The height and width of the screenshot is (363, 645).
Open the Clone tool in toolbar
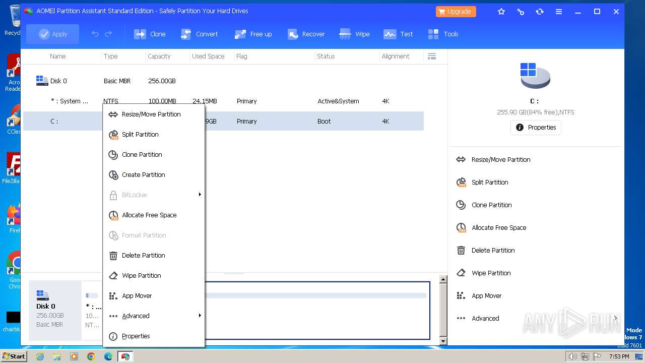click(x=150, y=34)
